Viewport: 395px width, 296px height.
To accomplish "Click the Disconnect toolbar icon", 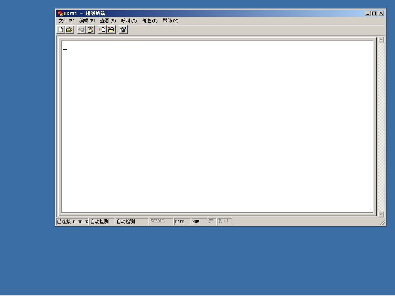I will (x=90, y=30).
